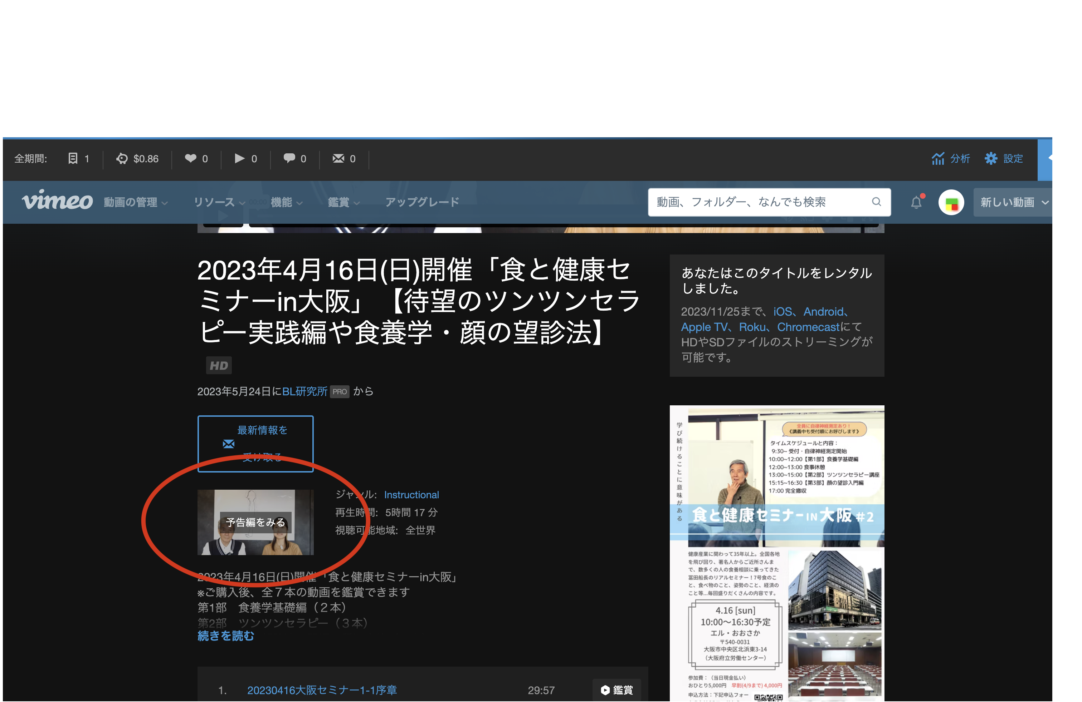Image resolution: width=1082 pixels, height=702 pixels.
Task: Click the 全期間 label
Action: (30, 158)
